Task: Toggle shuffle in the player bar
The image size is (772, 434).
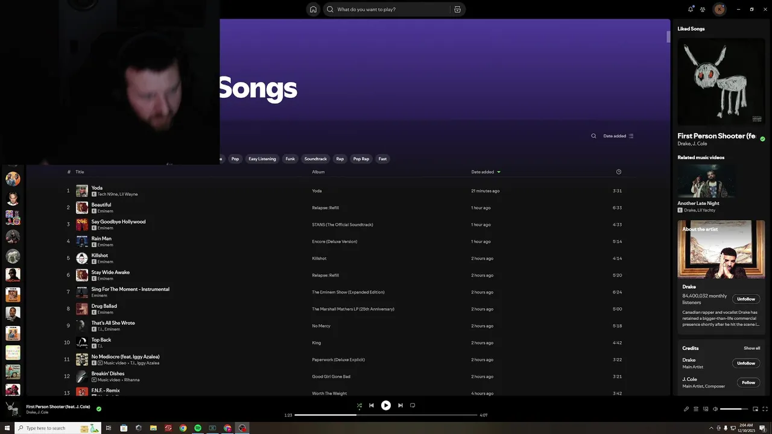Action: tap(359, 406)
